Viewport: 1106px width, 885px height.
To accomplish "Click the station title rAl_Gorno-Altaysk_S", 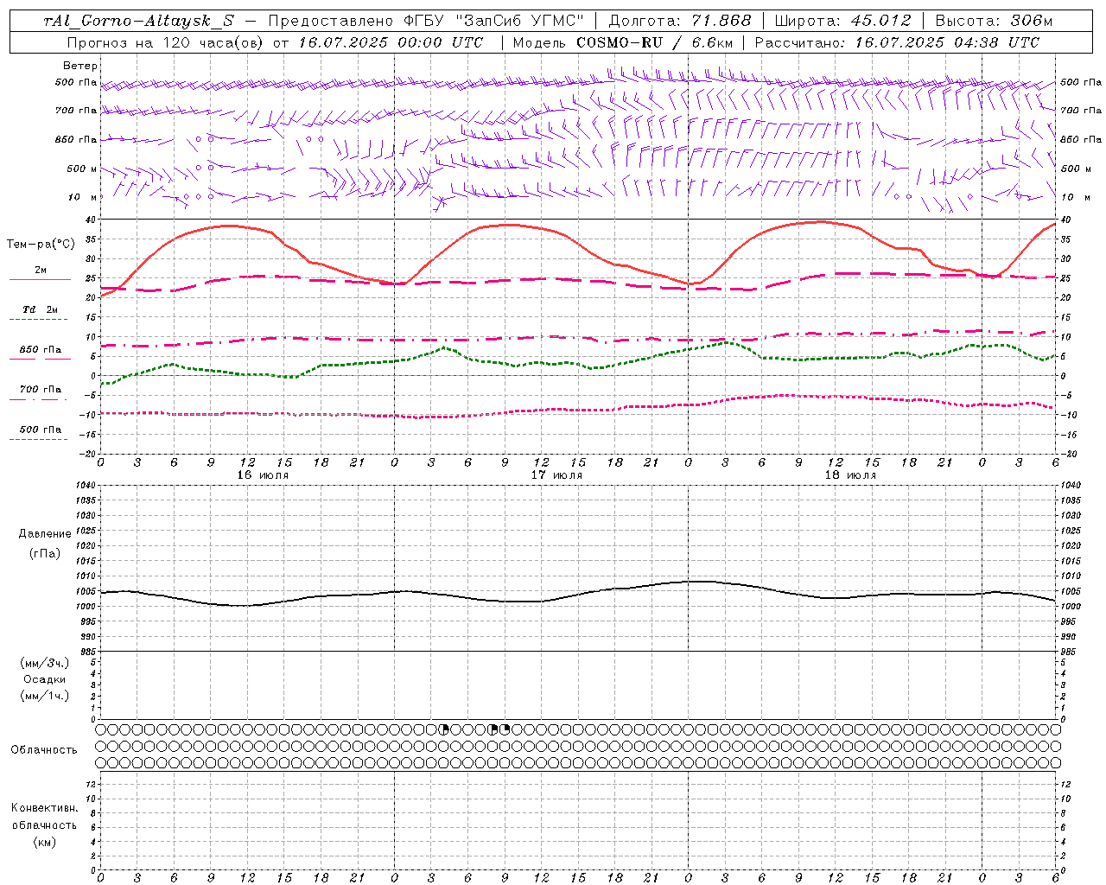I will pos(138,21).
